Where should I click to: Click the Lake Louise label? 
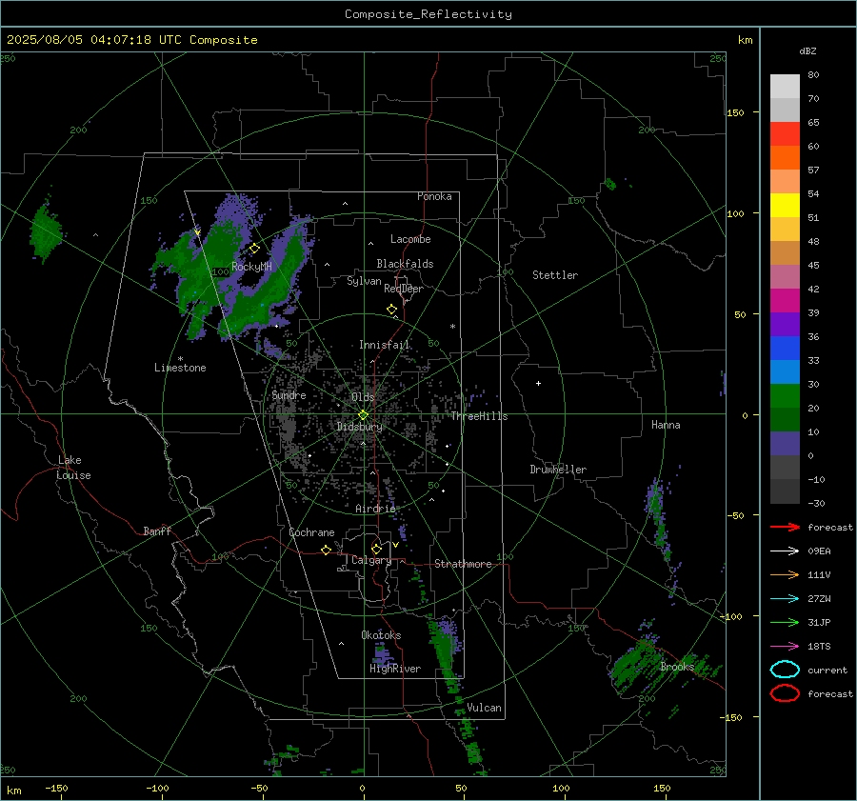[73, 468]
